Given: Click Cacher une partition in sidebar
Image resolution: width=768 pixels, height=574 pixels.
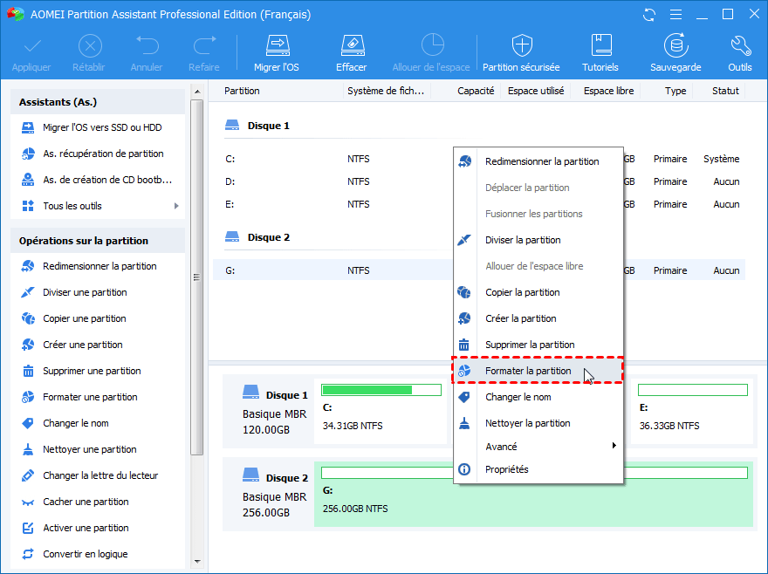Looking at the screenshot, I should coord(98,502).
